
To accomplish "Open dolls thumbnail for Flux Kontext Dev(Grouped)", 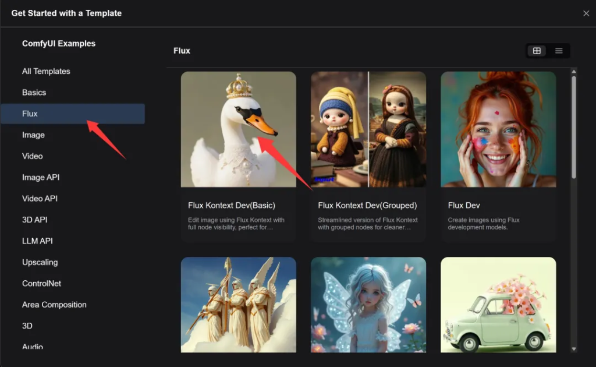I will pyautogui.click(x=368, y=129).
